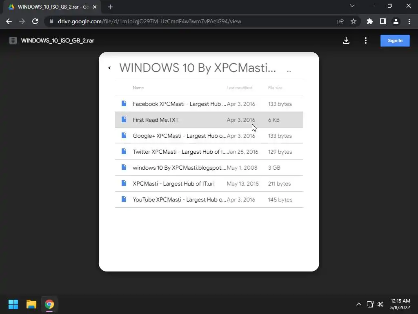The height and width of the screenshot is (314, 418).
Task: Select the First Read Me.TXT file icon
Action: (x=124, y=119)
